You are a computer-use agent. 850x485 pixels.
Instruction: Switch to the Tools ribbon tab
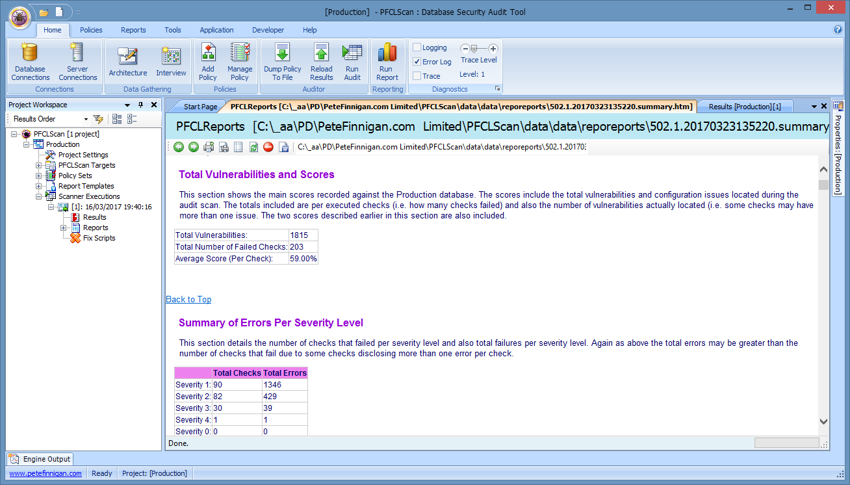[x=173, y=30]
